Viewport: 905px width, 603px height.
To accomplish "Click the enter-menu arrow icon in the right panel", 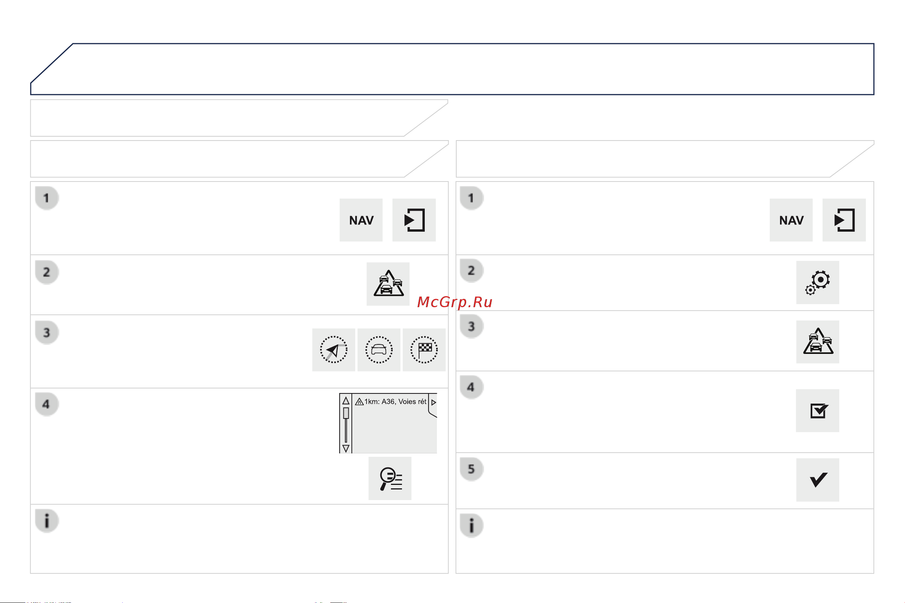I will pyautogui.click(x=844, y=220).
